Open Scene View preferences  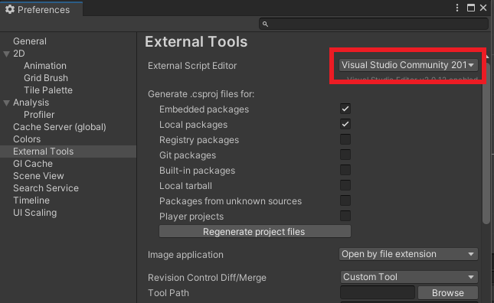(38, 176)
